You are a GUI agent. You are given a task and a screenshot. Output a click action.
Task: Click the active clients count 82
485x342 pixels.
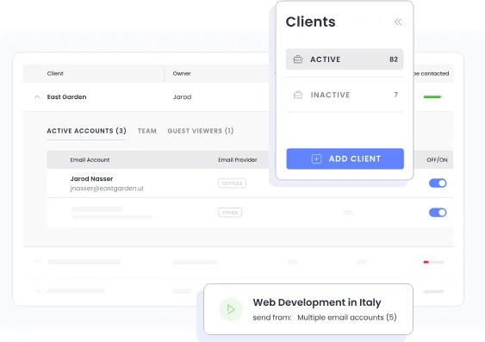click(394, 59)
